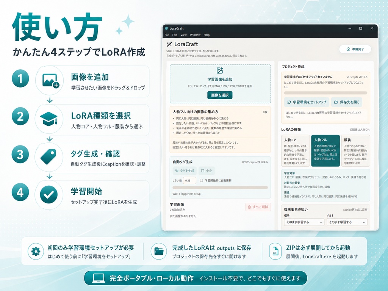The image size is (388, 291).
Task: Click the auto-tag generation progress bar
Action: pyautogui.click(x=220, y=188)
